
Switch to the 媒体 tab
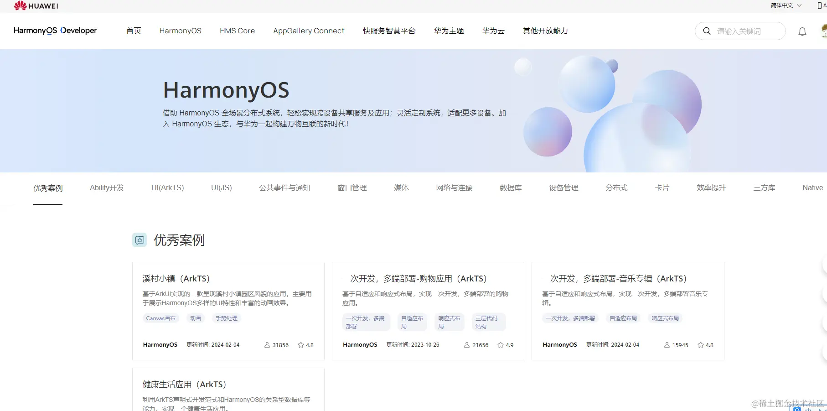click(401, 187)
